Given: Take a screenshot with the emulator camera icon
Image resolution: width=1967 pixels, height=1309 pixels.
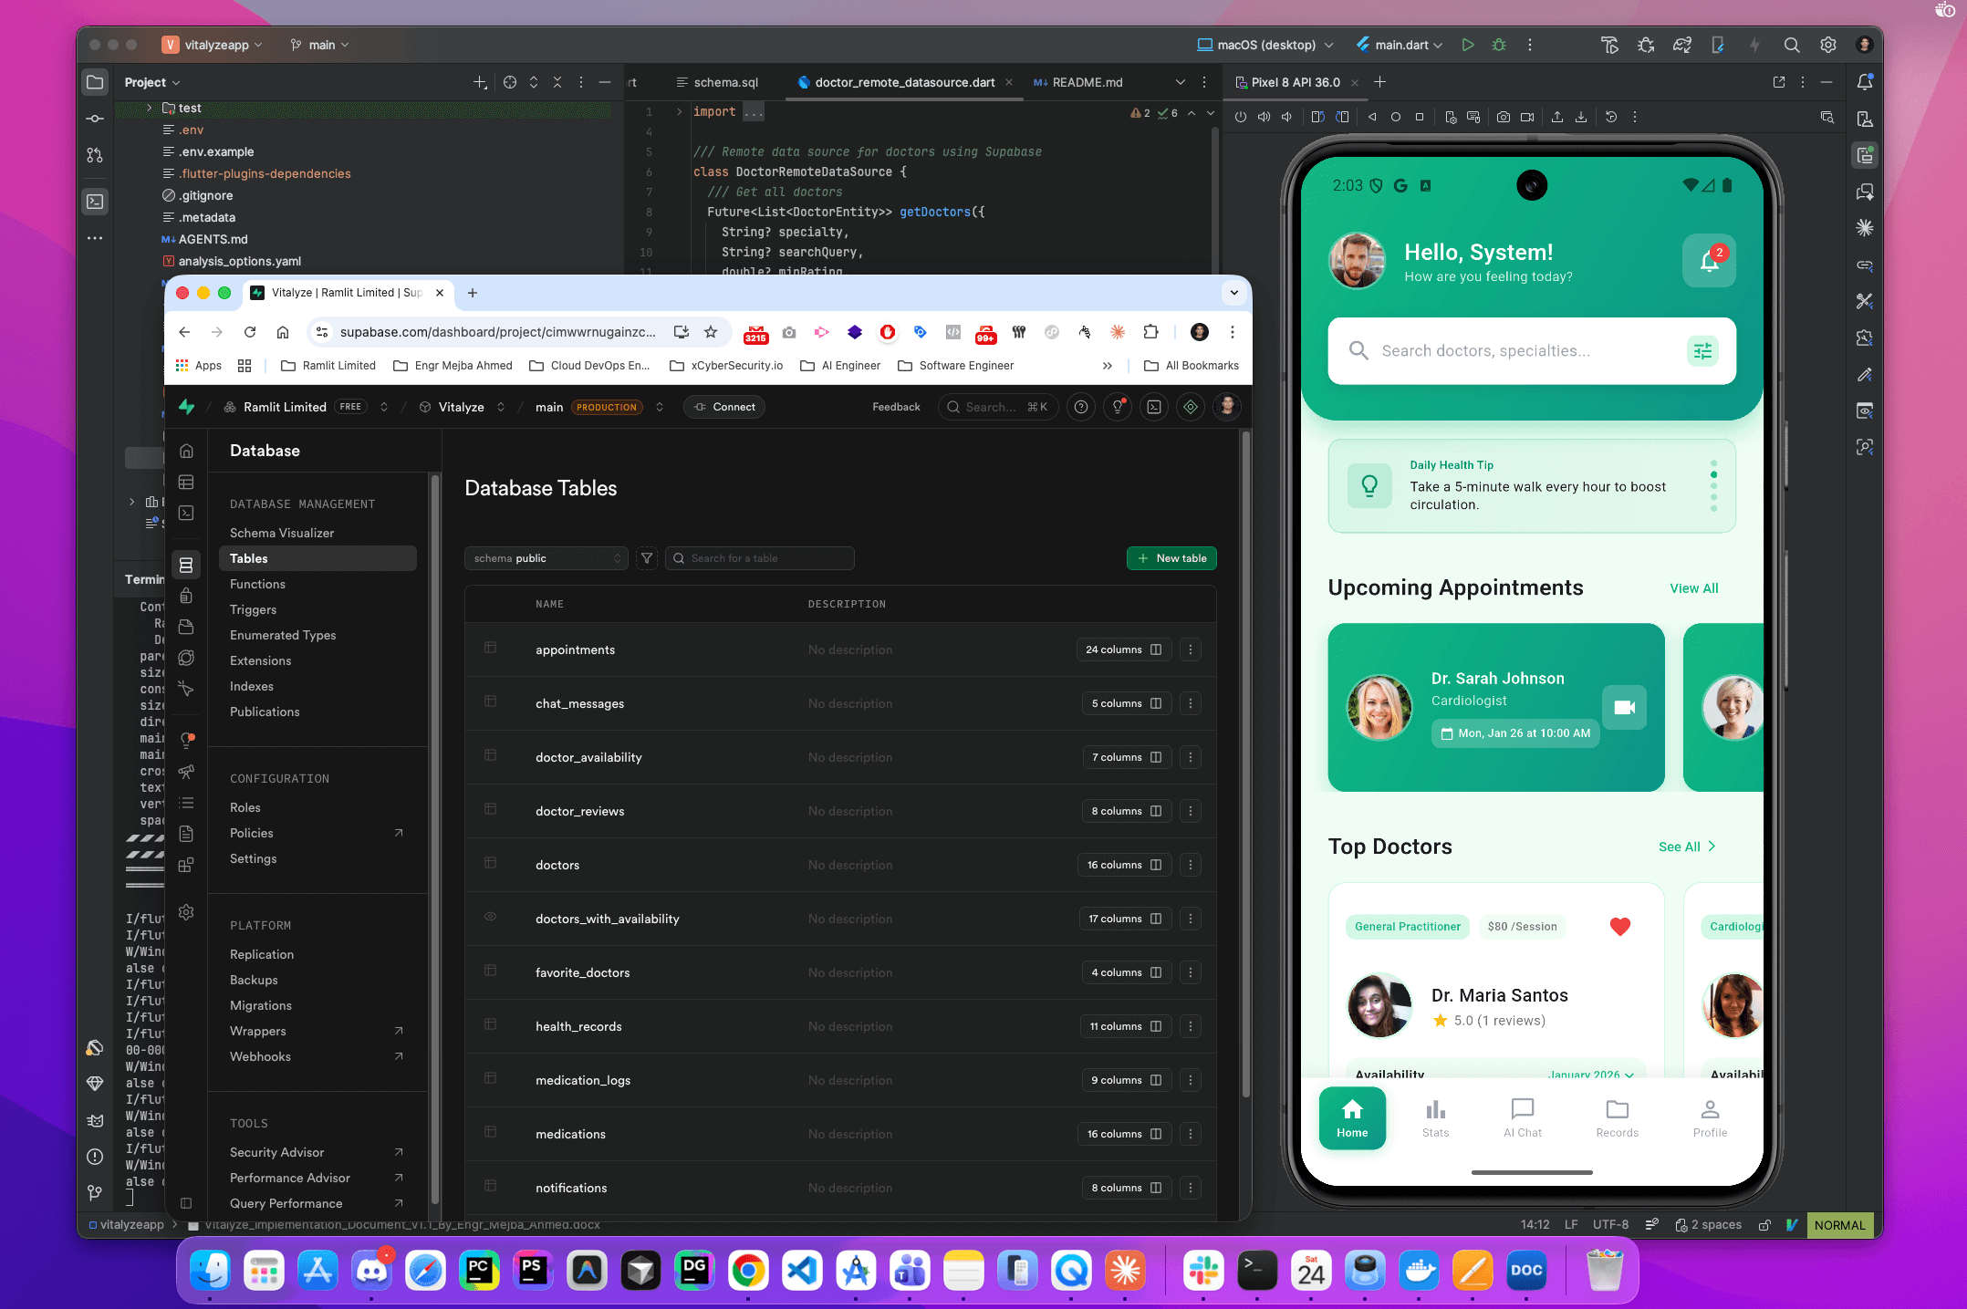Looking at the screenshot, I should pos(1503,117).
